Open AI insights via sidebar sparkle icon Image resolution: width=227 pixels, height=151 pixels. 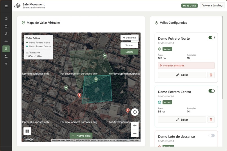(6, 64)
